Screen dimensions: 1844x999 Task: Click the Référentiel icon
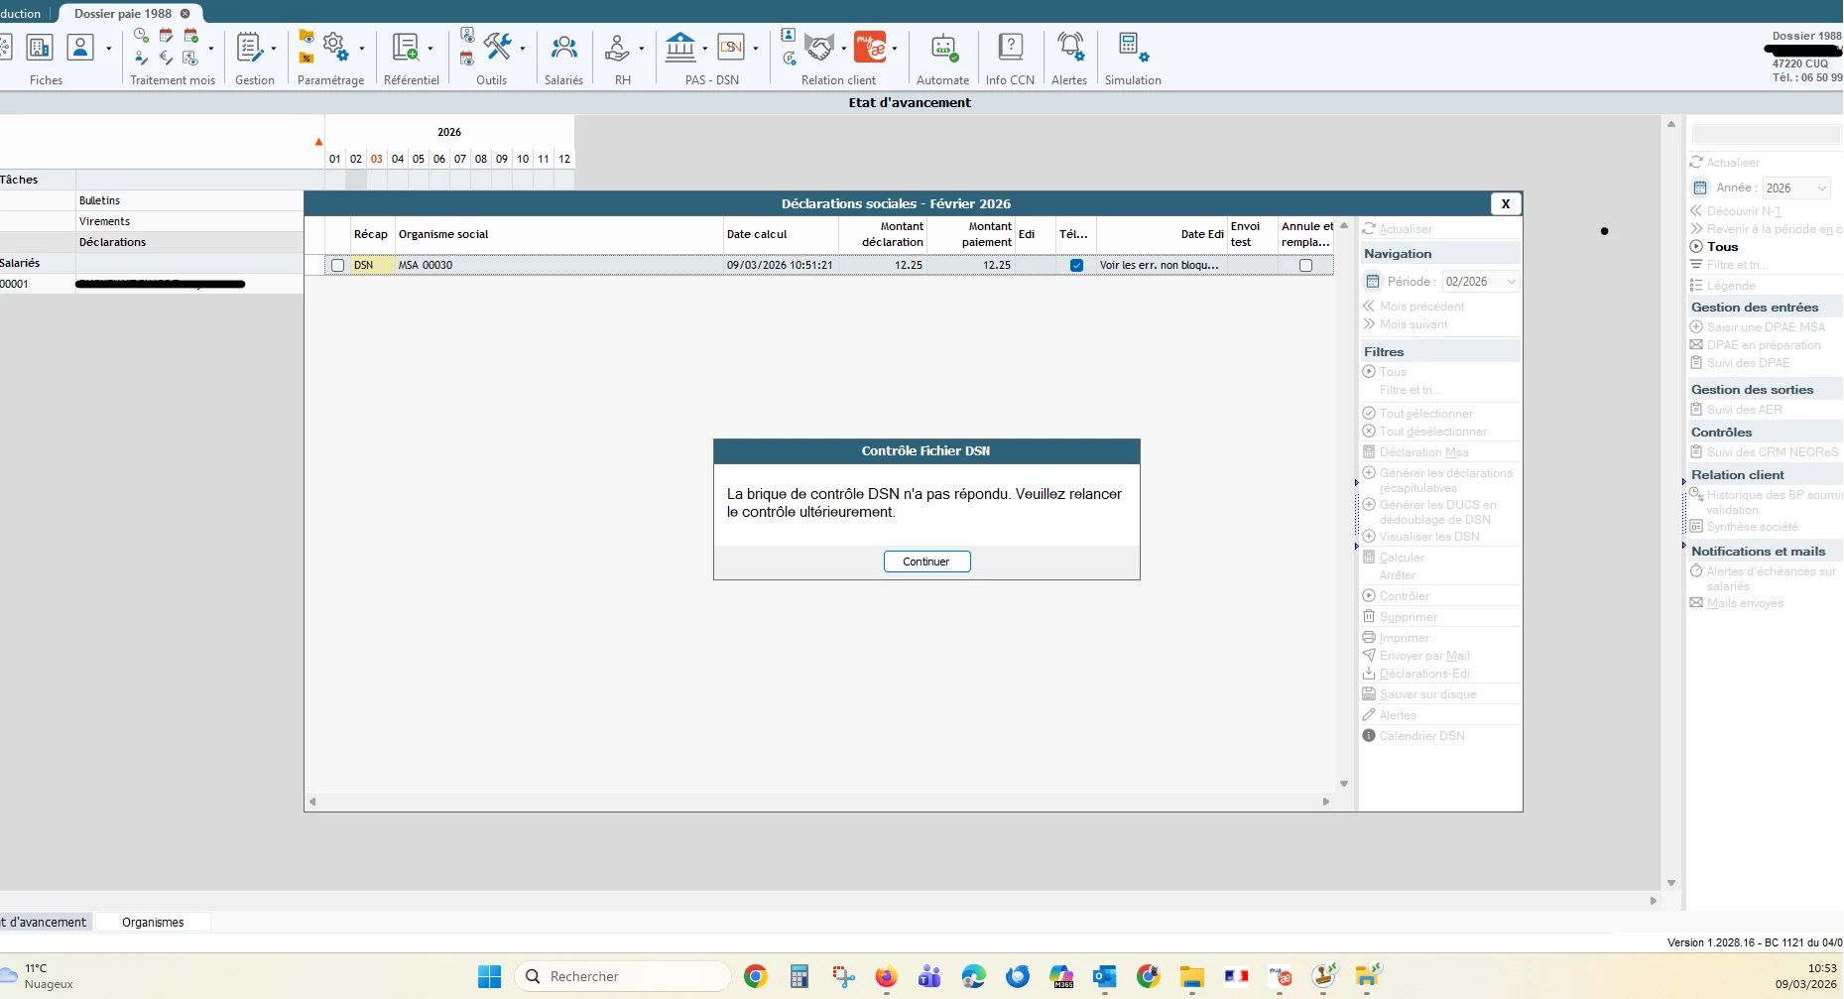[x=405, y=48]
